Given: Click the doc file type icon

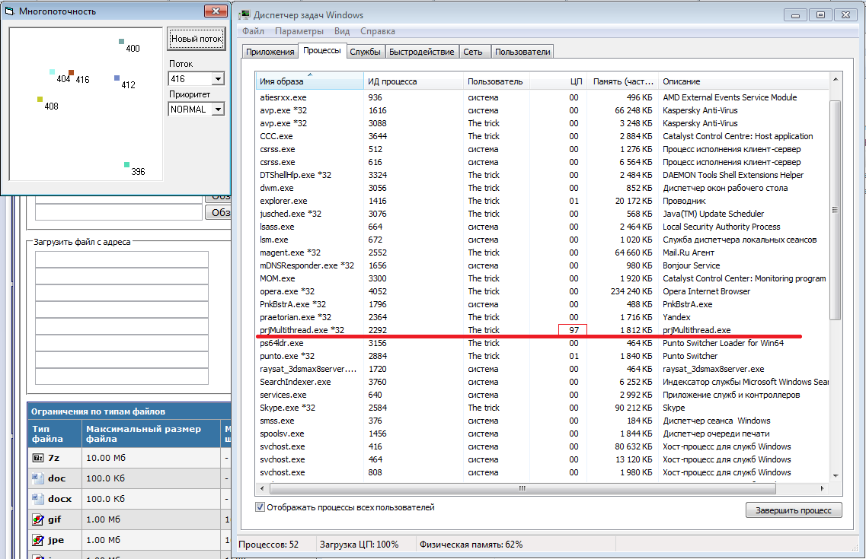Looking at the screenshot, I should [x=37, y=478].
